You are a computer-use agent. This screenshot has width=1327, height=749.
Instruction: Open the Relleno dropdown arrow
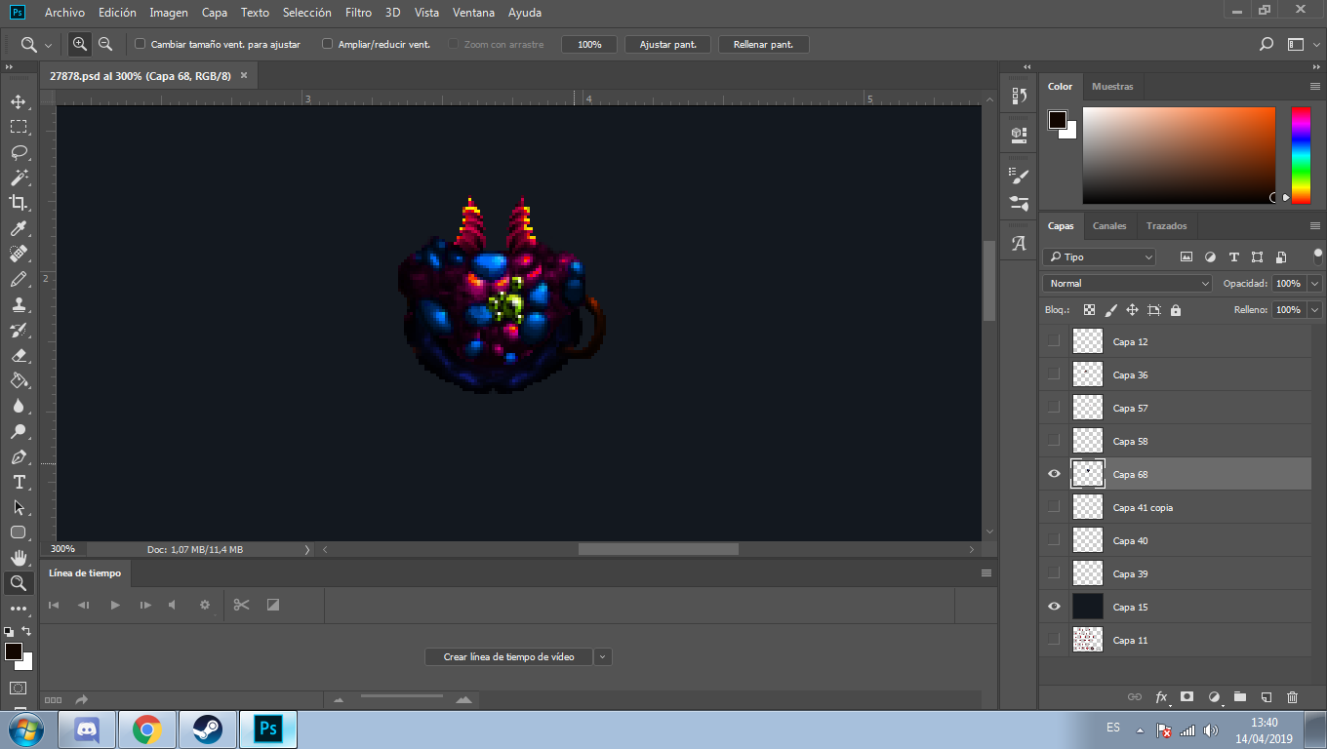point(1314,310)
